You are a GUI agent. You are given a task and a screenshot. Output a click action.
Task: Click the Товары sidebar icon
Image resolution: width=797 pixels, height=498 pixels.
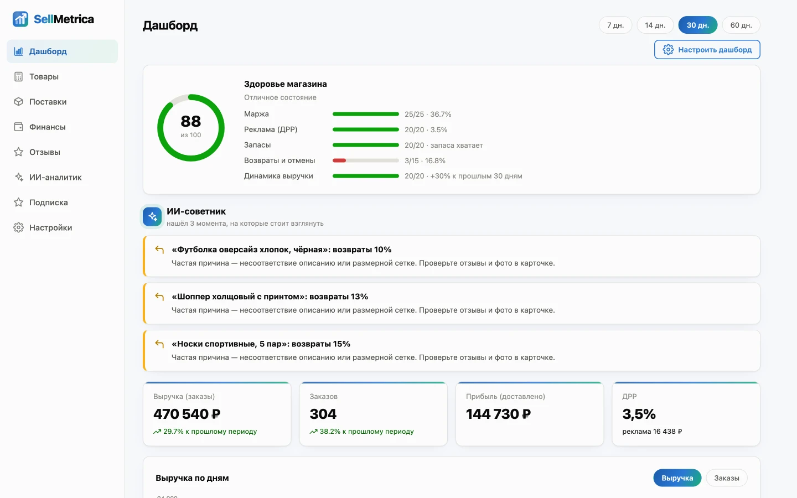coord(19,76)
